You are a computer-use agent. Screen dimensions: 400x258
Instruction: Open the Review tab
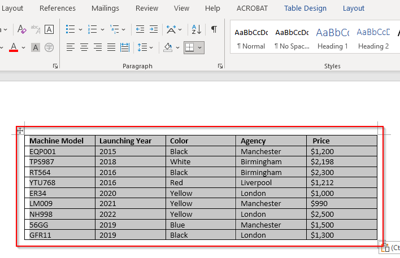147,8
